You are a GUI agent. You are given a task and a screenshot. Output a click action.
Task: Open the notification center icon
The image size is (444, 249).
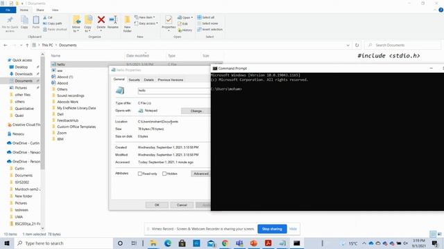pos(435,243)
